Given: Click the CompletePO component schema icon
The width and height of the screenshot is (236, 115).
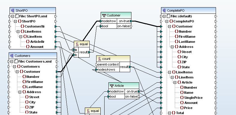Looking at the screenshot, I should (x=164, y=10).
